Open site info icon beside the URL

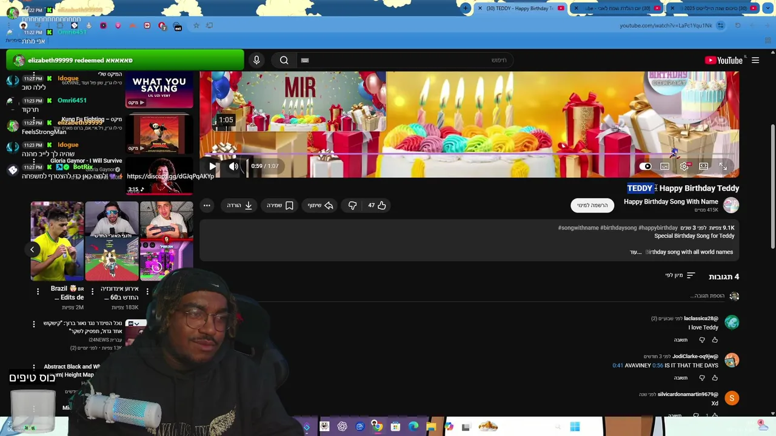coord(720,25)
